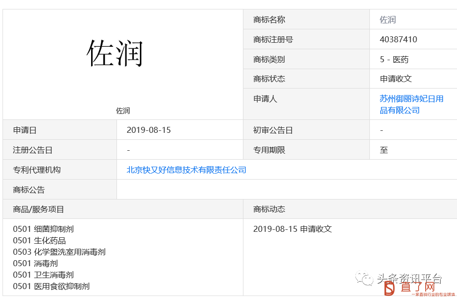Select the item 0501 卫生消毒剂
The image size is (457, 299).
[x=43, y=275]
